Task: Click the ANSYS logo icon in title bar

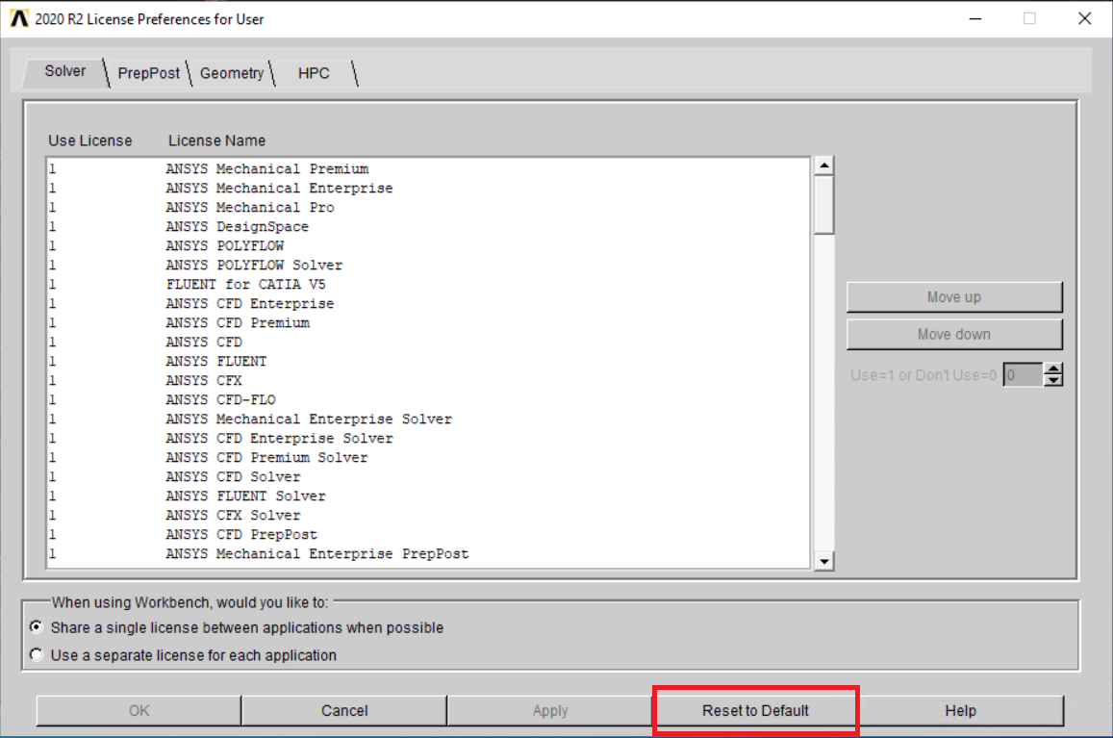Action: 18,18
